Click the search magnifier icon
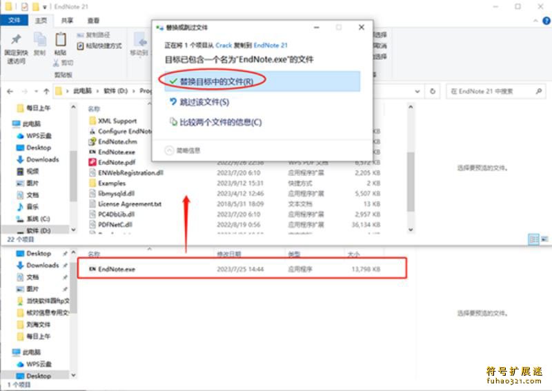This screenshot has height=391, width=552. pos(539,92)
